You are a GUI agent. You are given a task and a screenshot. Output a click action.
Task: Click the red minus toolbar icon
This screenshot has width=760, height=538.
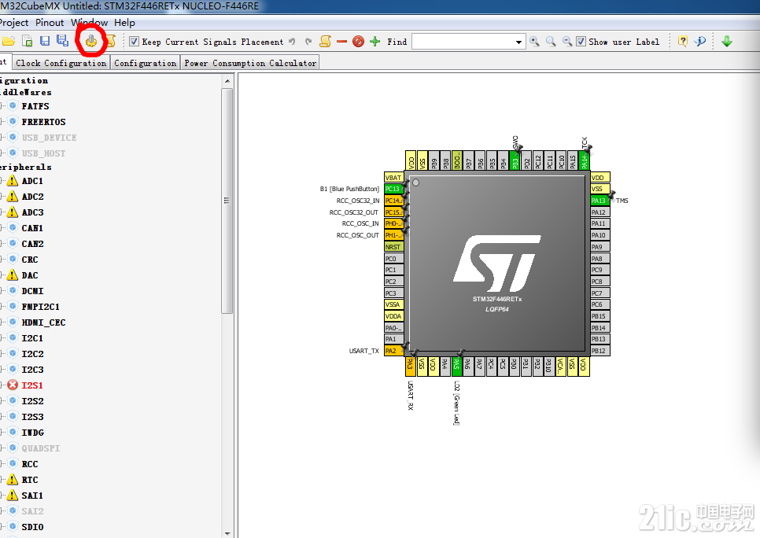tap(341, 42)
